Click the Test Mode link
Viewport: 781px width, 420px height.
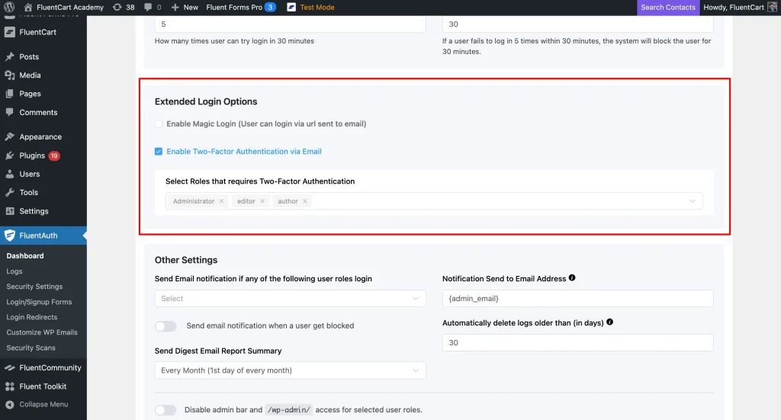coord(317,7)
